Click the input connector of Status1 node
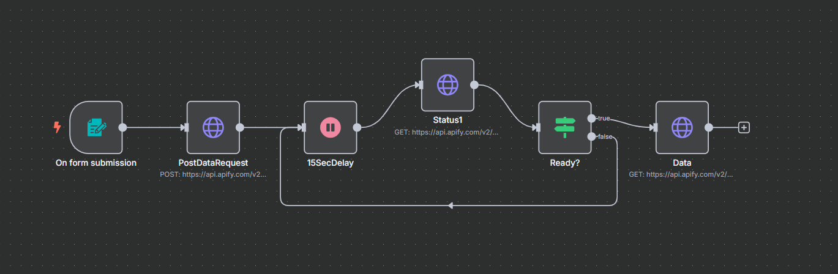This screenshot has height=274, width=838. [420, 85]
